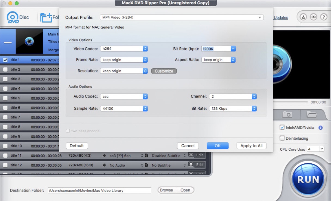
Task: Open the Sample Rate dropdown
Action: coord(124,108)
